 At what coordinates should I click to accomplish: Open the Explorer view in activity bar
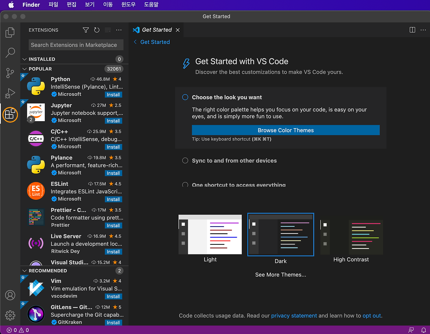pyautogui.click(x=10, y=32)
